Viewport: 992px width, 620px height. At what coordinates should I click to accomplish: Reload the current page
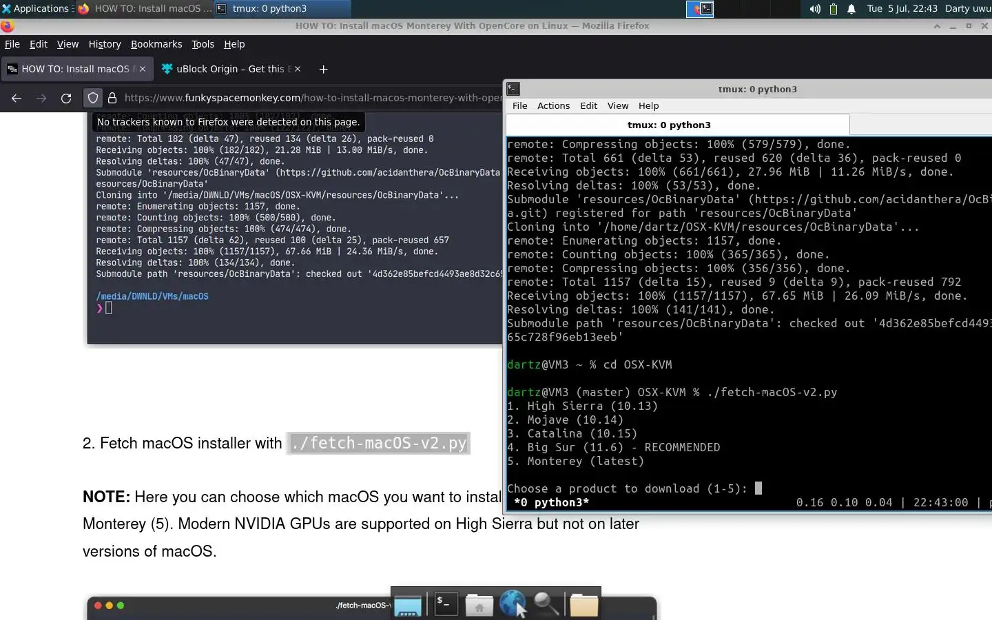66,98
